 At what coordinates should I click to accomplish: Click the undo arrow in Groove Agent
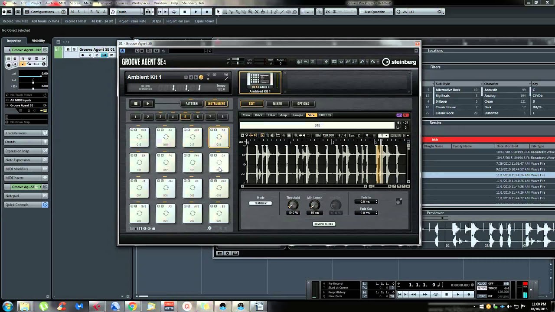pyautogui.click(x=362, y=62)
